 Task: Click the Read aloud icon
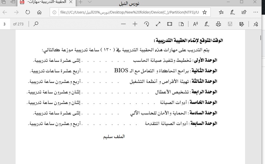pos(195,24)
